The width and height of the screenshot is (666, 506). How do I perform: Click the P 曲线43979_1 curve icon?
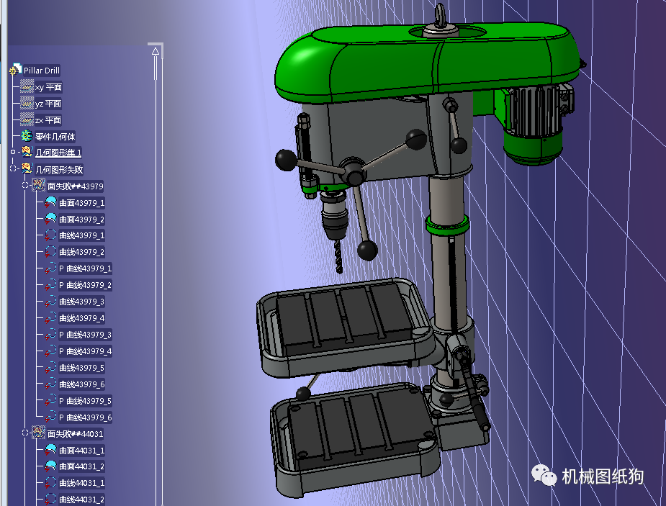point(50,268)
